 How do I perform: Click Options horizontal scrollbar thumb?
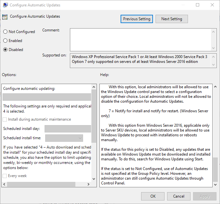(41, 184)
